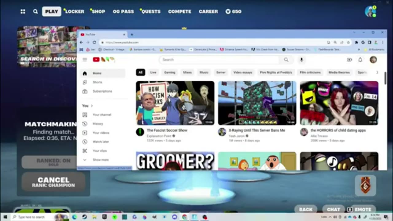
Task: Open Your channel in sidebar
Action: click(102, 114)
